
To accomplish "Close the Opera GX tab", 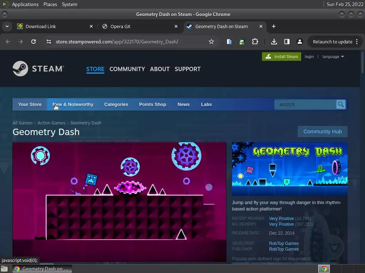I will pos(176,26).
